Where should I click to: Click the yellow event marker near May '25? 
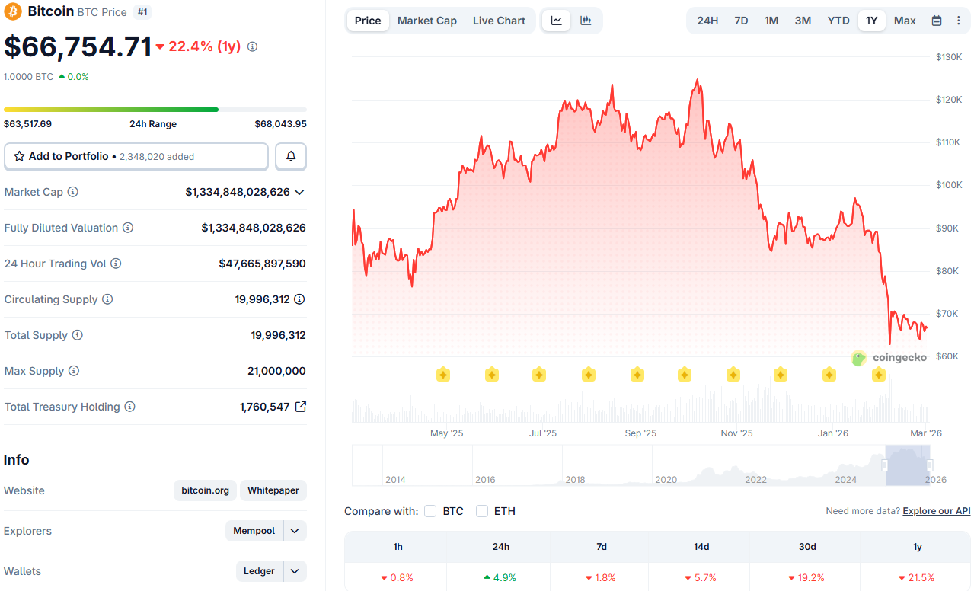(443, 374)
